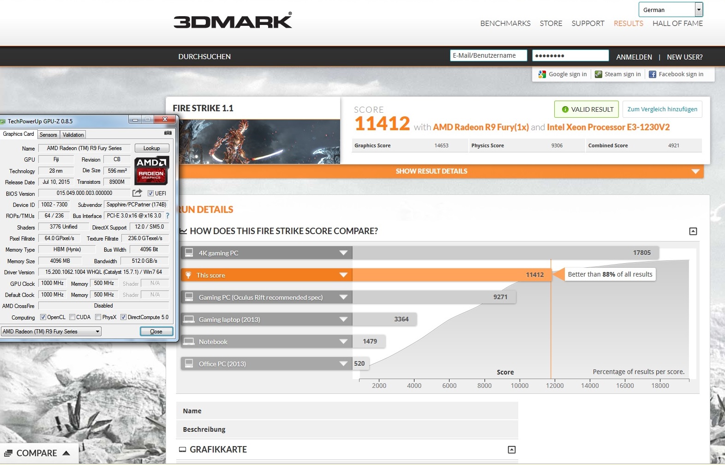Click the trophy icon on This score row

click(x=188, y=275)
